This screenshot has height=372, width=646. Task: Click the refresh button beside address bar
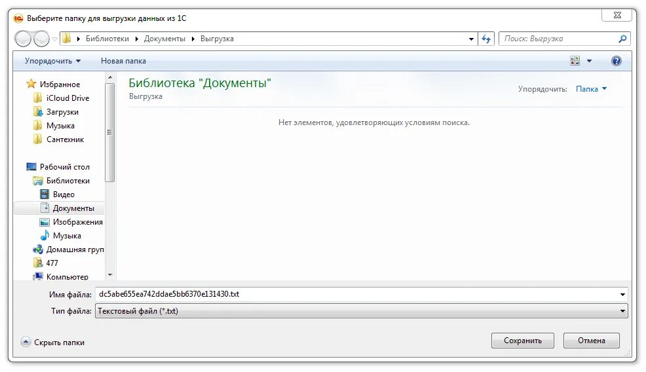pyautogui.click(x=486, y=39)
